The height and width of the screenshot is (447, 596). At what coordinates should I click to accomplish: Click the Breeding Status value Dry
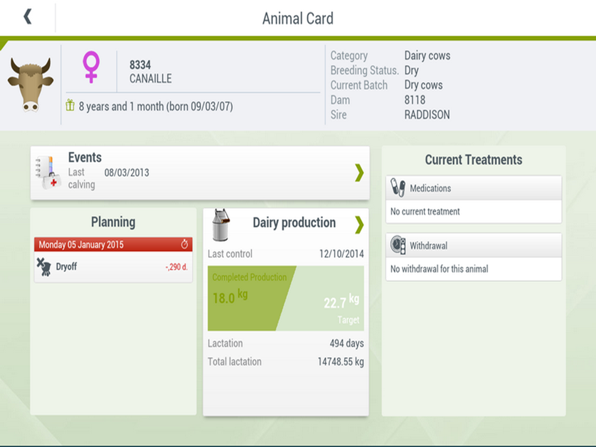412,71
